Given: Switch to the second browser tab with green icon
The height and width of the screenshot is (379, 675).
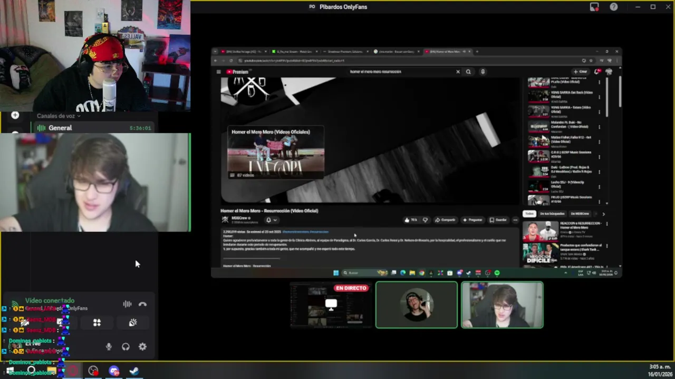Looking at the screenshot, I should [x=295, y=52].
